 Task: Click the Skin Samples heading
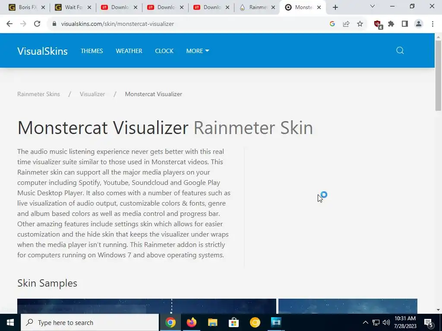point(47,283)
